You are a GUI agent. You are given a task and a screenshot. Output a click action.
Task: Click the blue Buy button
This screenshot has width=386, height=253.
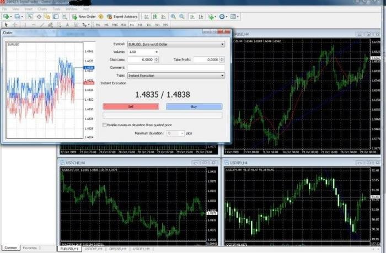point(194,106)
